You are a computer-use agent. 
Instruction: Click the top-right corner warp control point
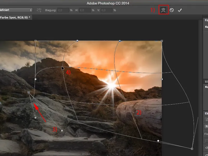pos(162,41)
